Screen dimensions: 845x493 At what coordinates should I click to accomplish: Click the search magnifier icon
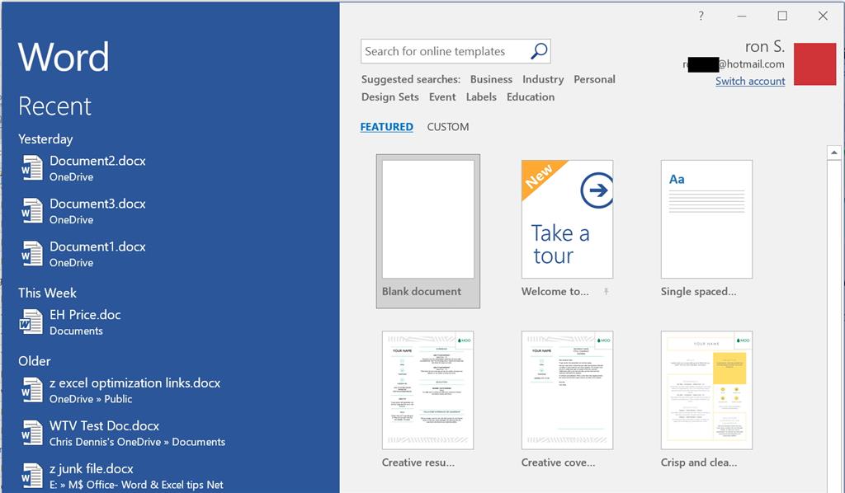[539, 51]
